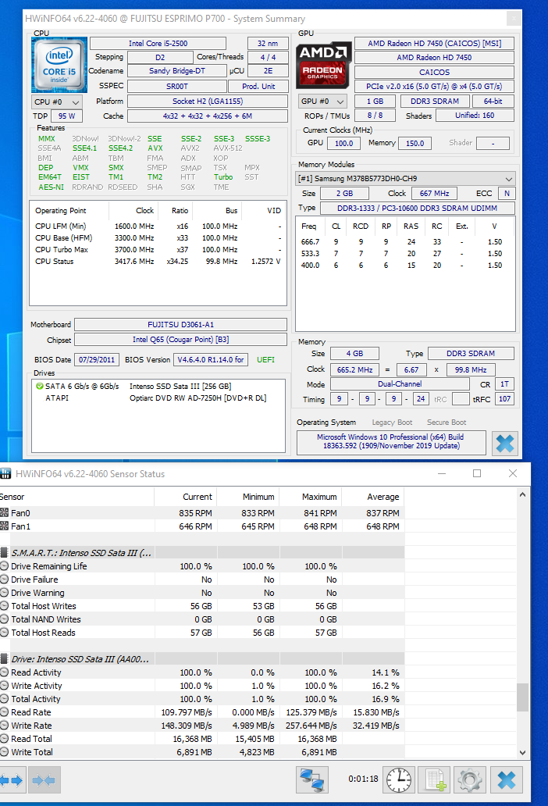Image resolution: width=548 pixels, height=806 pixels.
Task: Click the Intel Q65 (Cougar Point) chipset field
Action: [181, 340]
